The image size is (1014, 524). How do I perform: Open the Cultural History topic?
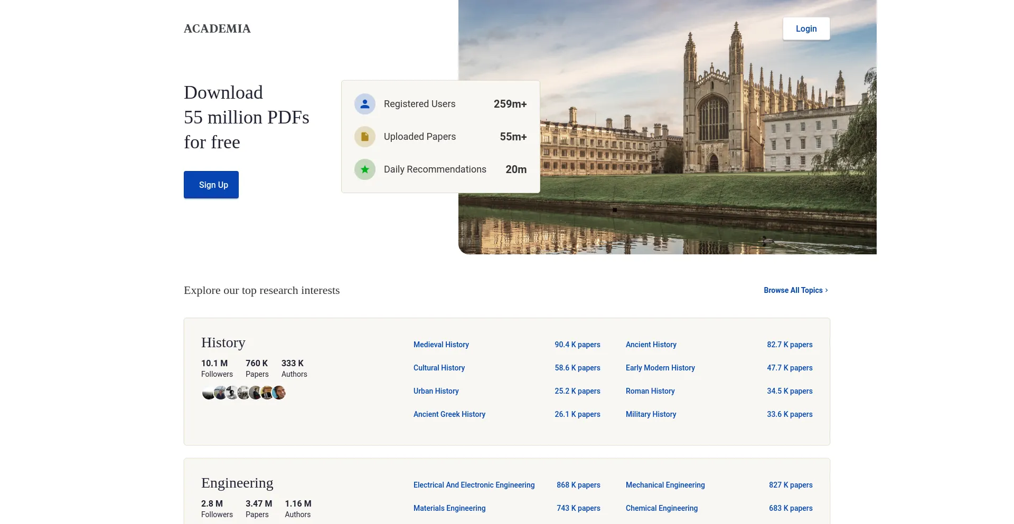tap(439, 368)
